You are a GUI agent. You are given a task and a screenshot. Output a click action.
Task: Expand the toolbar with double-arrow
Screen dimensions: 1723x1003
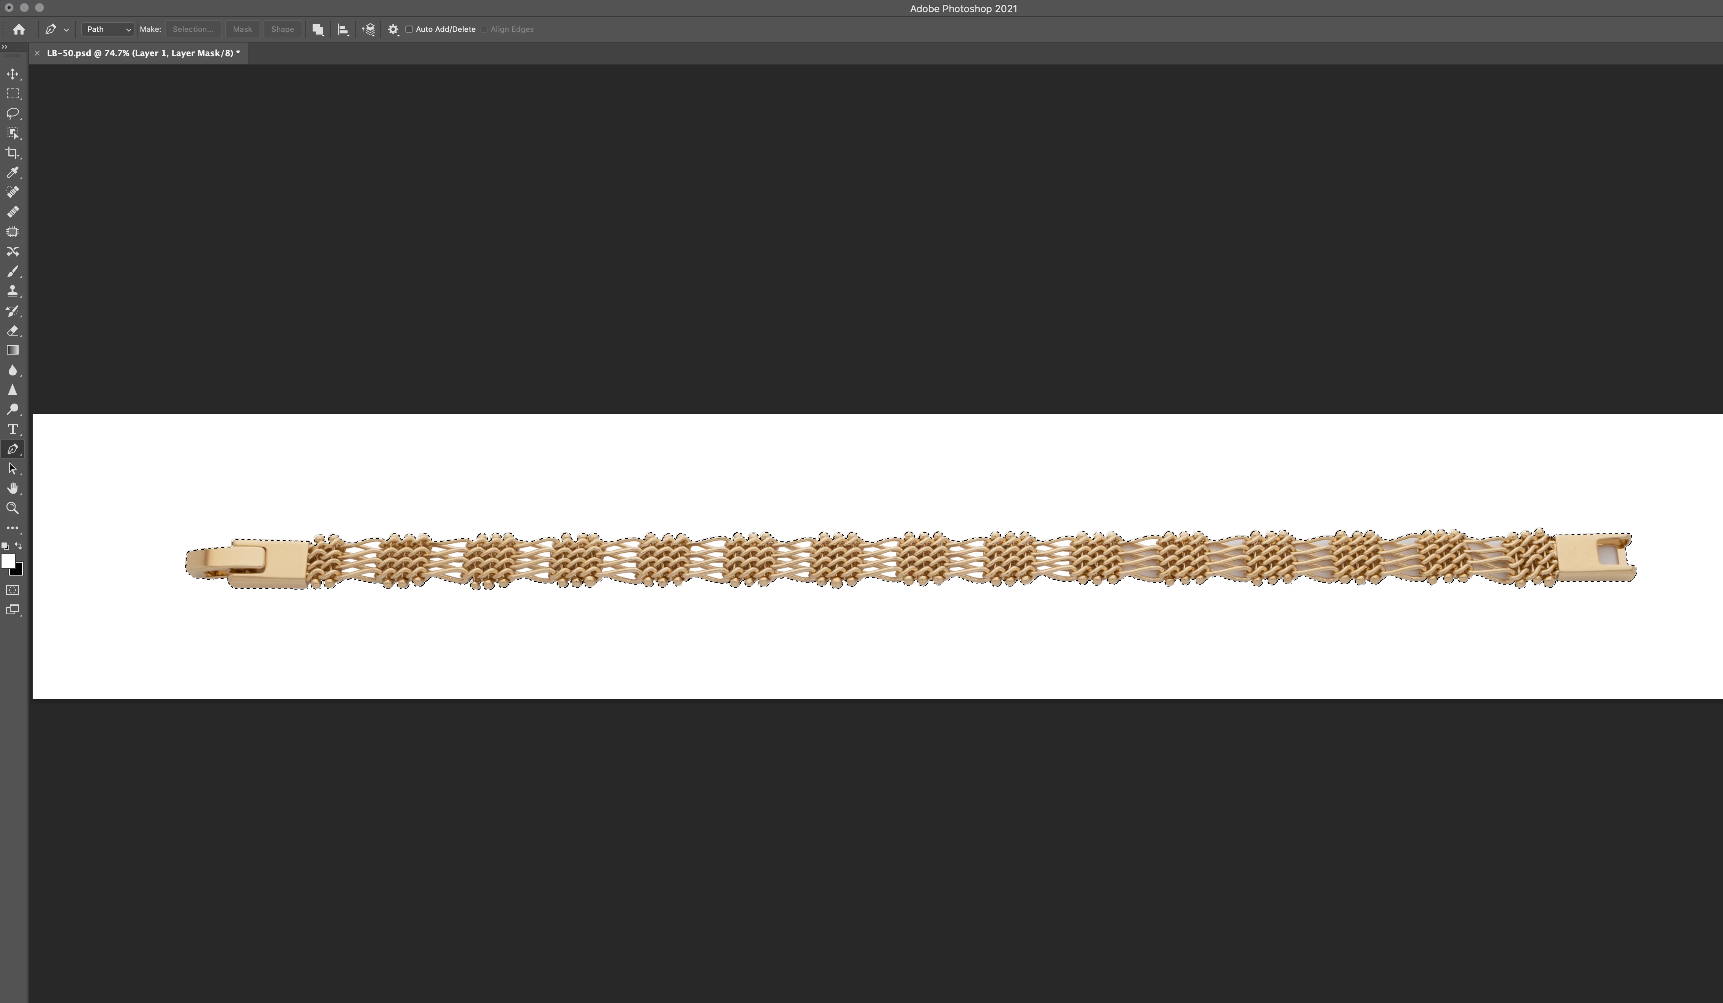[x=5, y=46]
